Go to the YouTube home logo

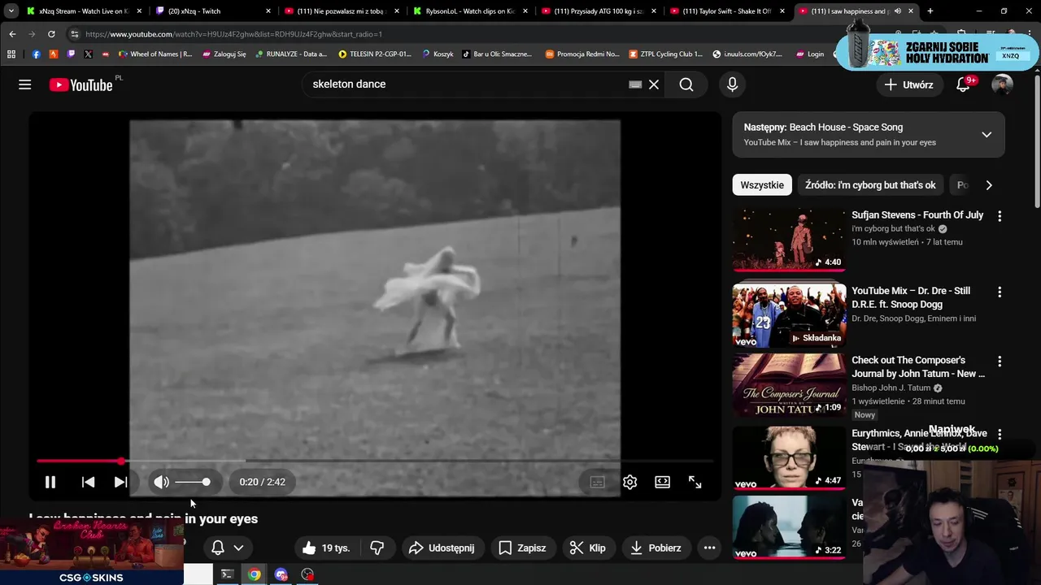coord(81,84)
